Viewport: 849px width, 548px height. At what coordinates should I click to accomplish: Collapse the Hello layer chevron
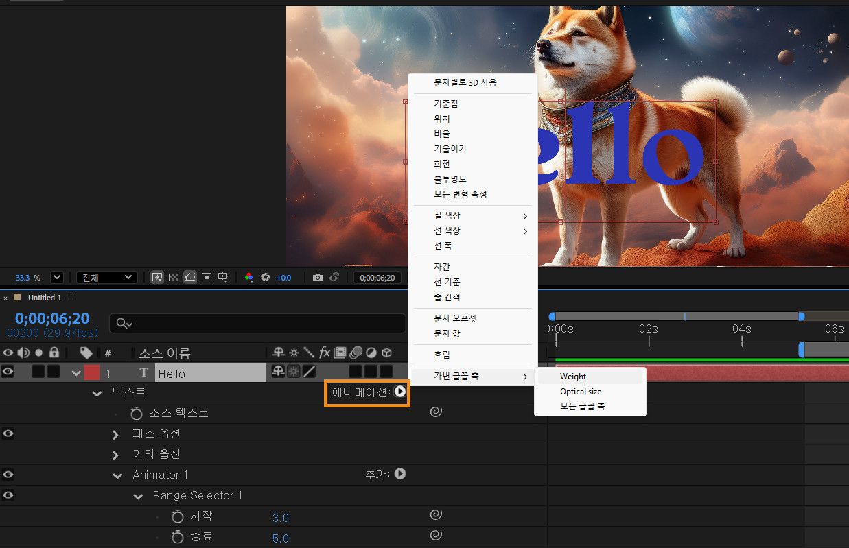(x=76, y=373)
